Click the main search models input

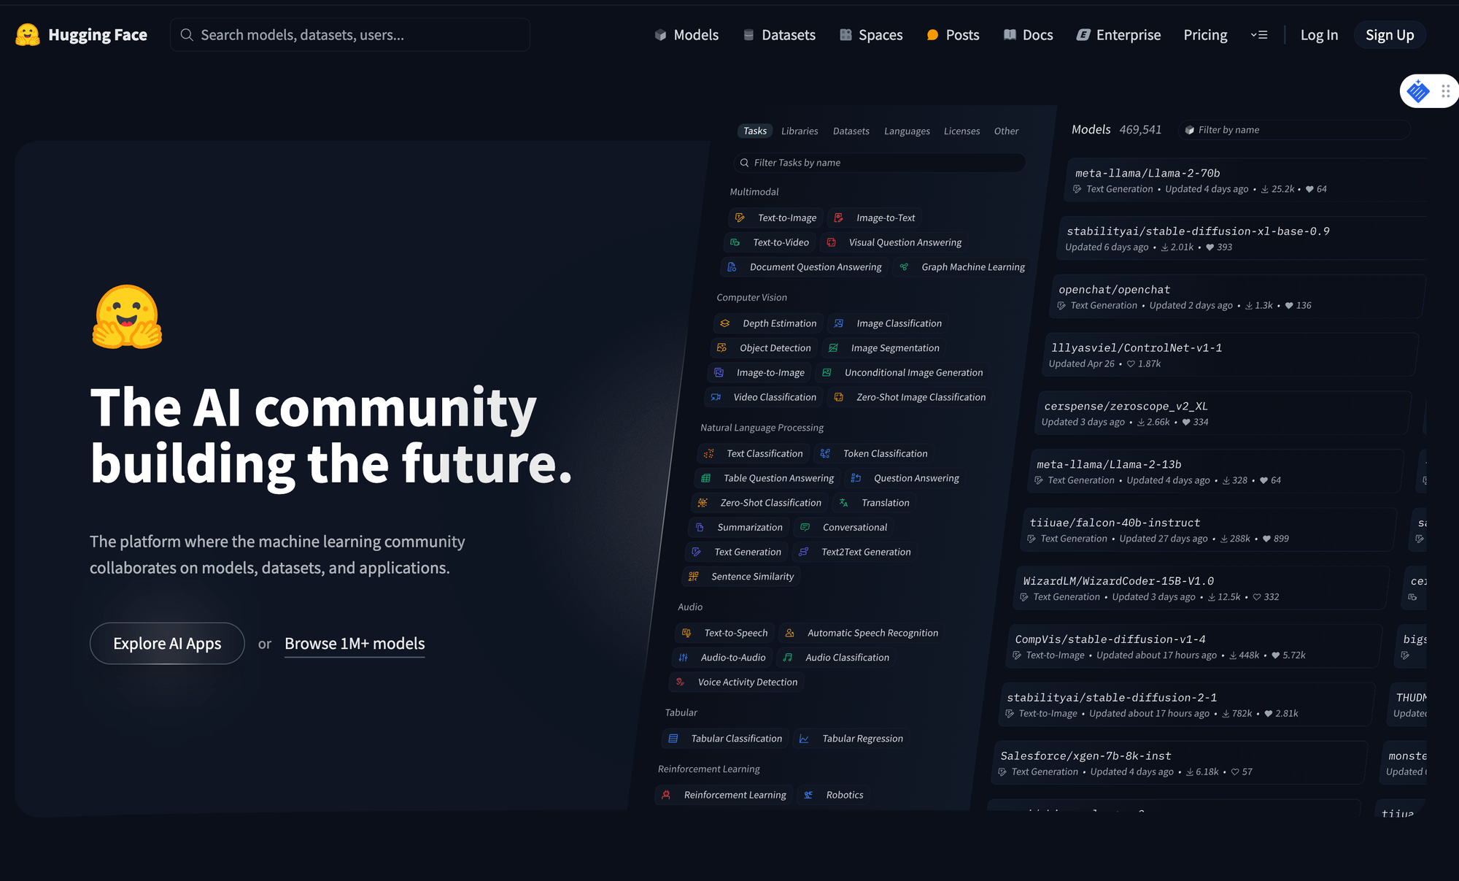coord(350,35)
